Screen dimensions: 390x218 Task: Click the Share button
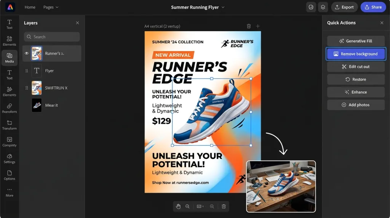click(373, 7)
